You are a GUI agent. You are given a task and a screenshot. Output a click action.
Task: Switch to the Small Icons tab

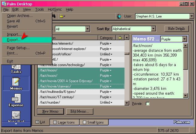pyautogui.click(x=94, y=122)
